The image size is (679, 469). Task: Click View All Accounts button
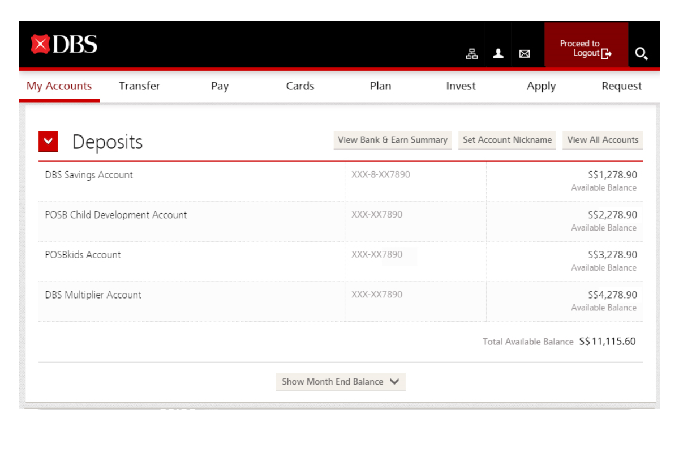(x=603, y=140)
